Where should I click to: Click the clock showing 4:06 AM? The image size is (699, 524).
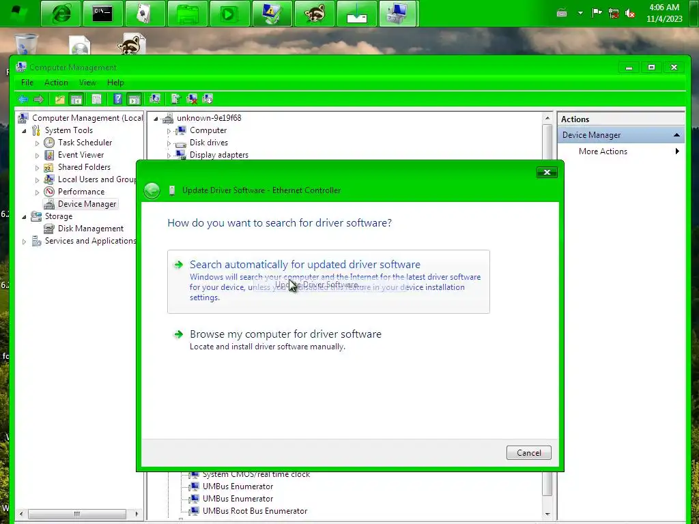[x=664, y=13]
